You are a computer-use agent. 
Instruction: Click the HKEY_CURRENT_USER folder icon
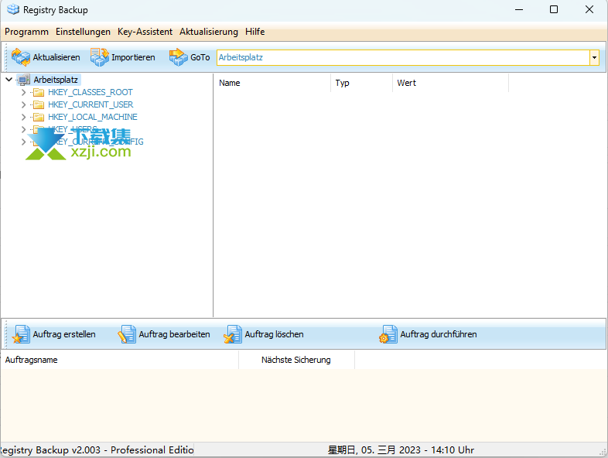click(39, 104)
